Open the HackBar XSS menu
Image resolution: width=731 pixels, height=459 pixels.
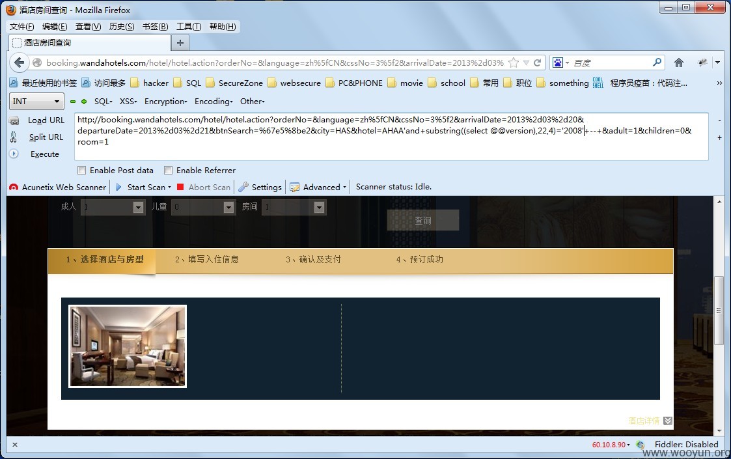(128, 101)
